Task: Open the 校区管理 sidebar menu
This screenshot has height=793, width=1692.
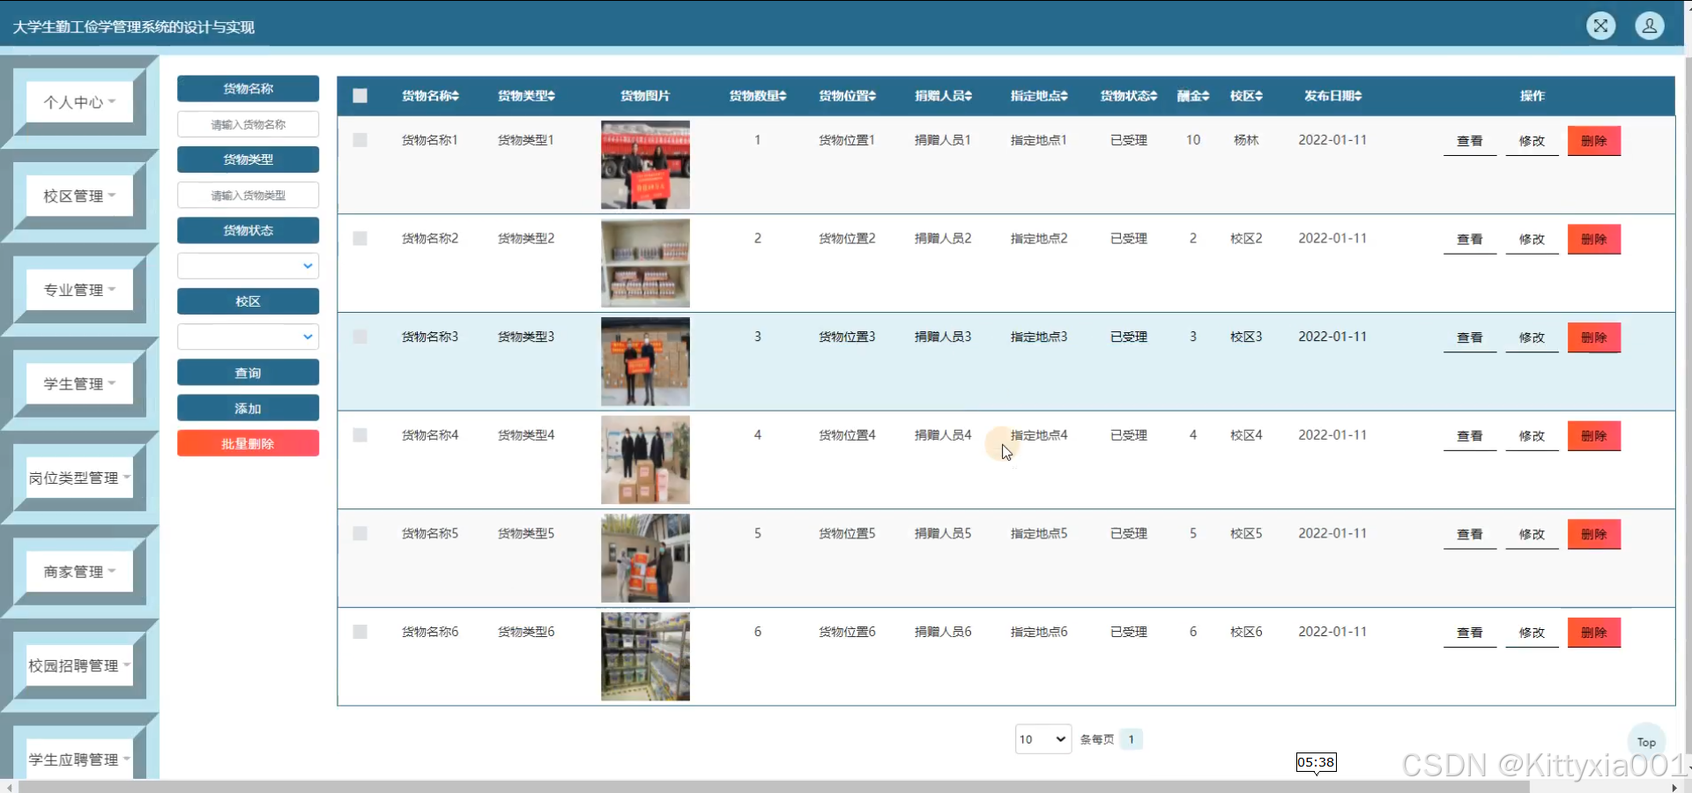Action: point(79,196)
